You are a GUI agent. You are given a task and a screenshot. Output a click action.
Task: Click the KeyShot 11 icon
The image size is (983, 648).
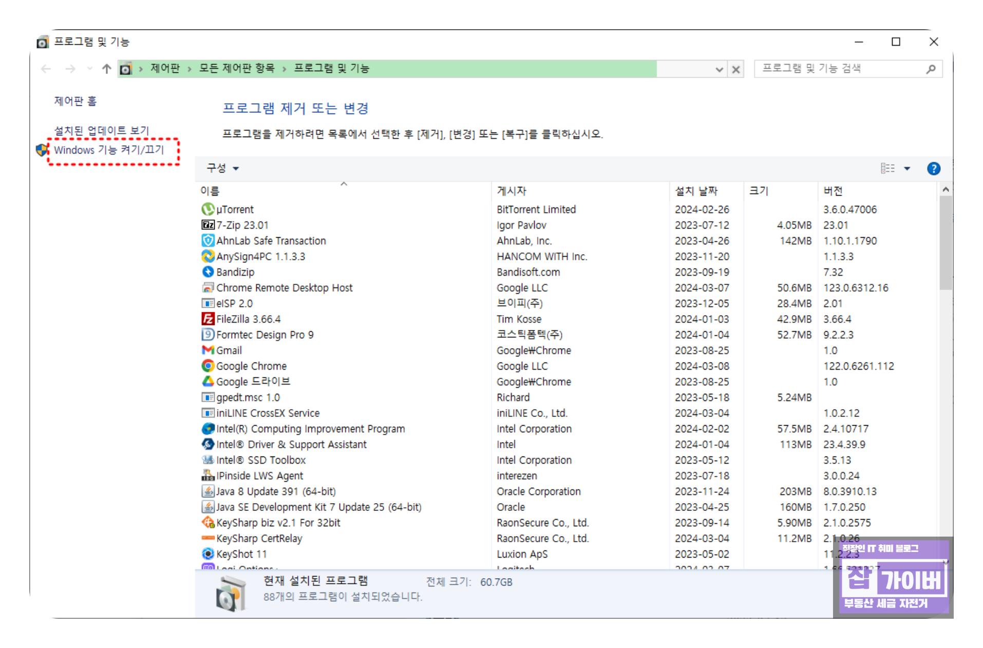point(207,554)
